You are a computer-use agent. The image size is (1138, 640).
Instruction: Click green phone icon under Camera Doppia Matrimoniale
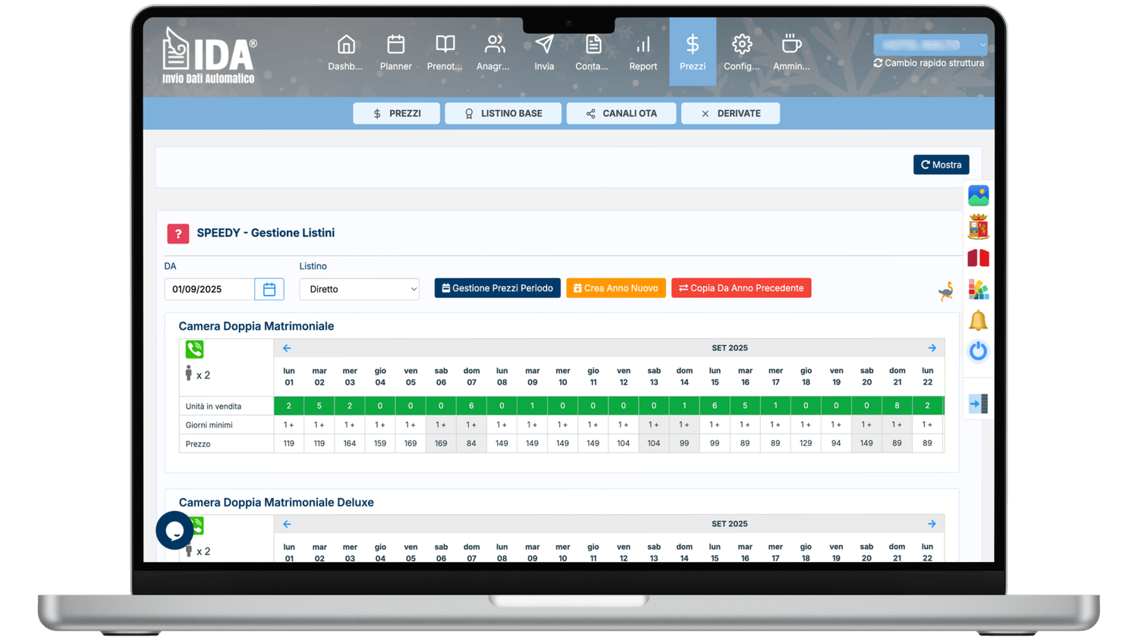[194, 349]
